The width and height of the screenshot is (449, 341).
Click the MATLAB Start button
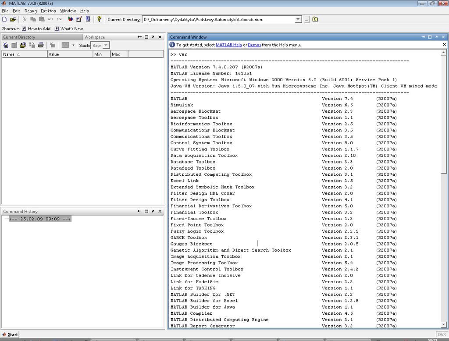point(10,334)
